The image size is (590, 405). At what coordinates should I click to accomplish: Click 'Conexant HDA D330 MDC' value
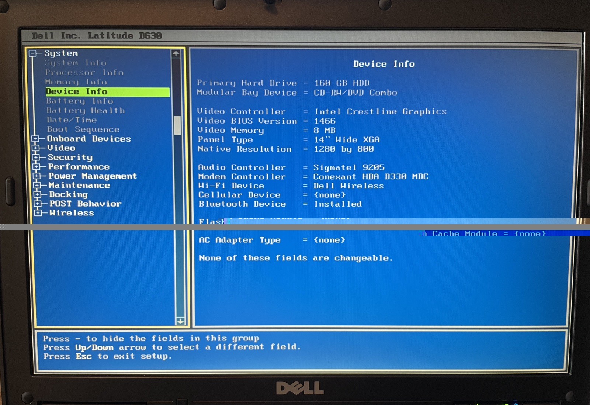(x=371, y=177)
